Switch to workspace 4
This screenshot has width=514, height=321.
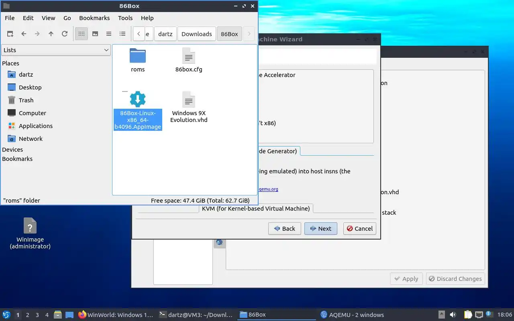tap(47, 315)
